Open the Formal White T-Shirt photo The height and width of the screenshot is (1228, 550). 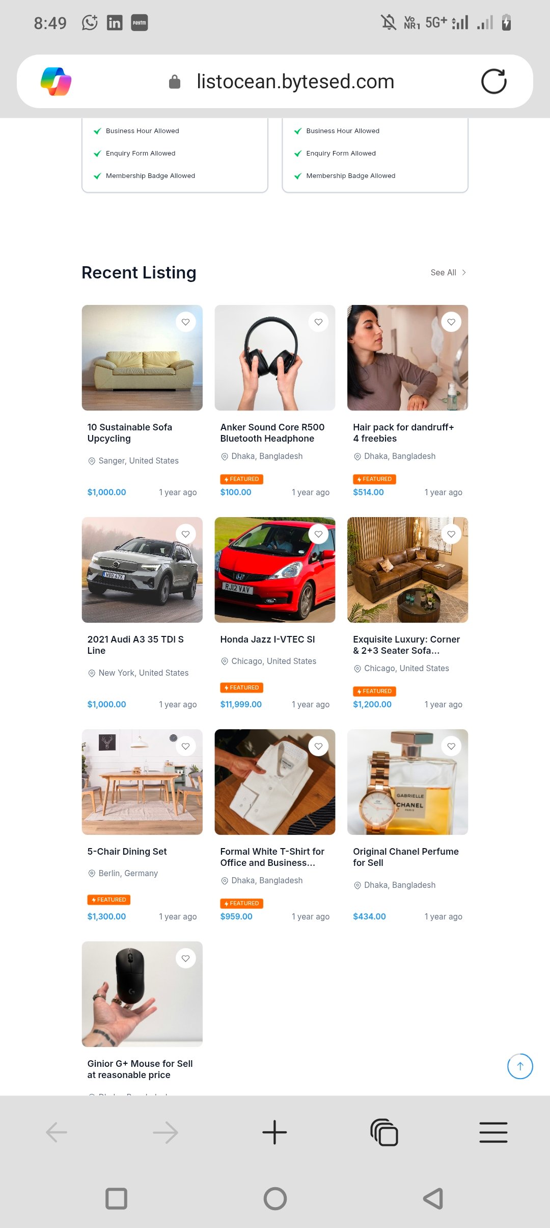click(x=275, y=782)
